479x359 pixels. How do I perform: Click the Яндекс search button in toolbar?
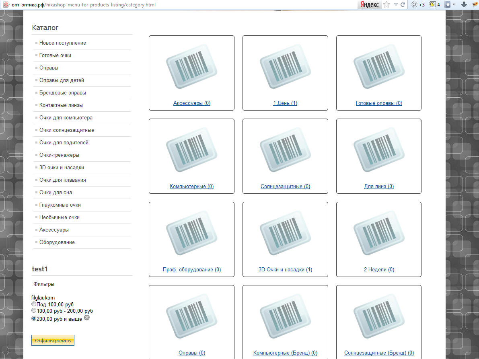369,4
